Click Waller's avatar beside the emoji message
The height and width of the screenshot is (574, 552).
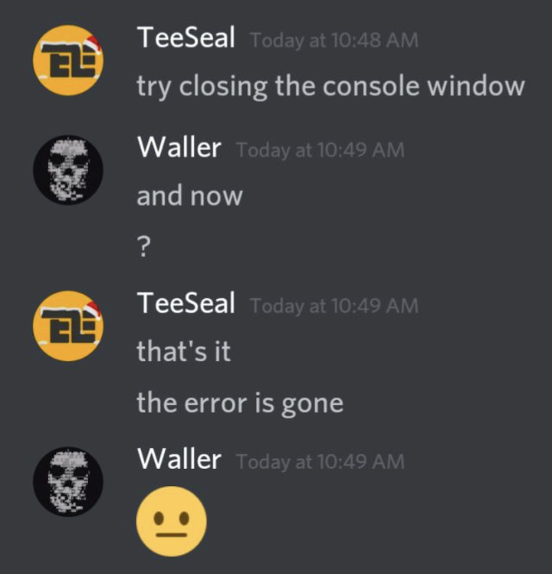[x=68, y=481]
